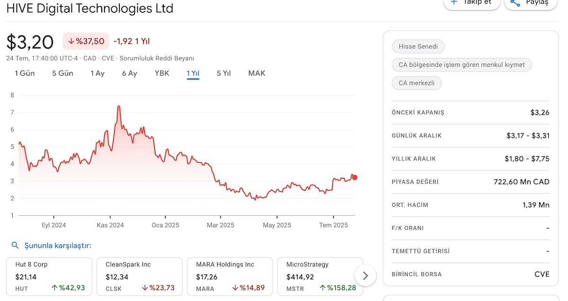
Task: Click the %37,50 change badge
Action: [86, 41]
